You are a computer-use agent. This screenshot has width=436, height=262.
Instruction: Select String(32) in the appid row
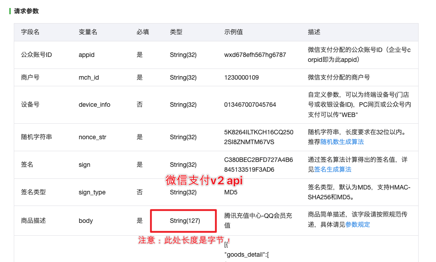click(x=183, y=55)
